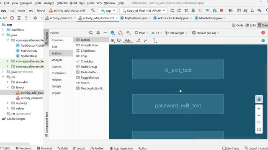The image size is (268, 150).
Task: Open the API 31 version dropdown
Action: 157,33
